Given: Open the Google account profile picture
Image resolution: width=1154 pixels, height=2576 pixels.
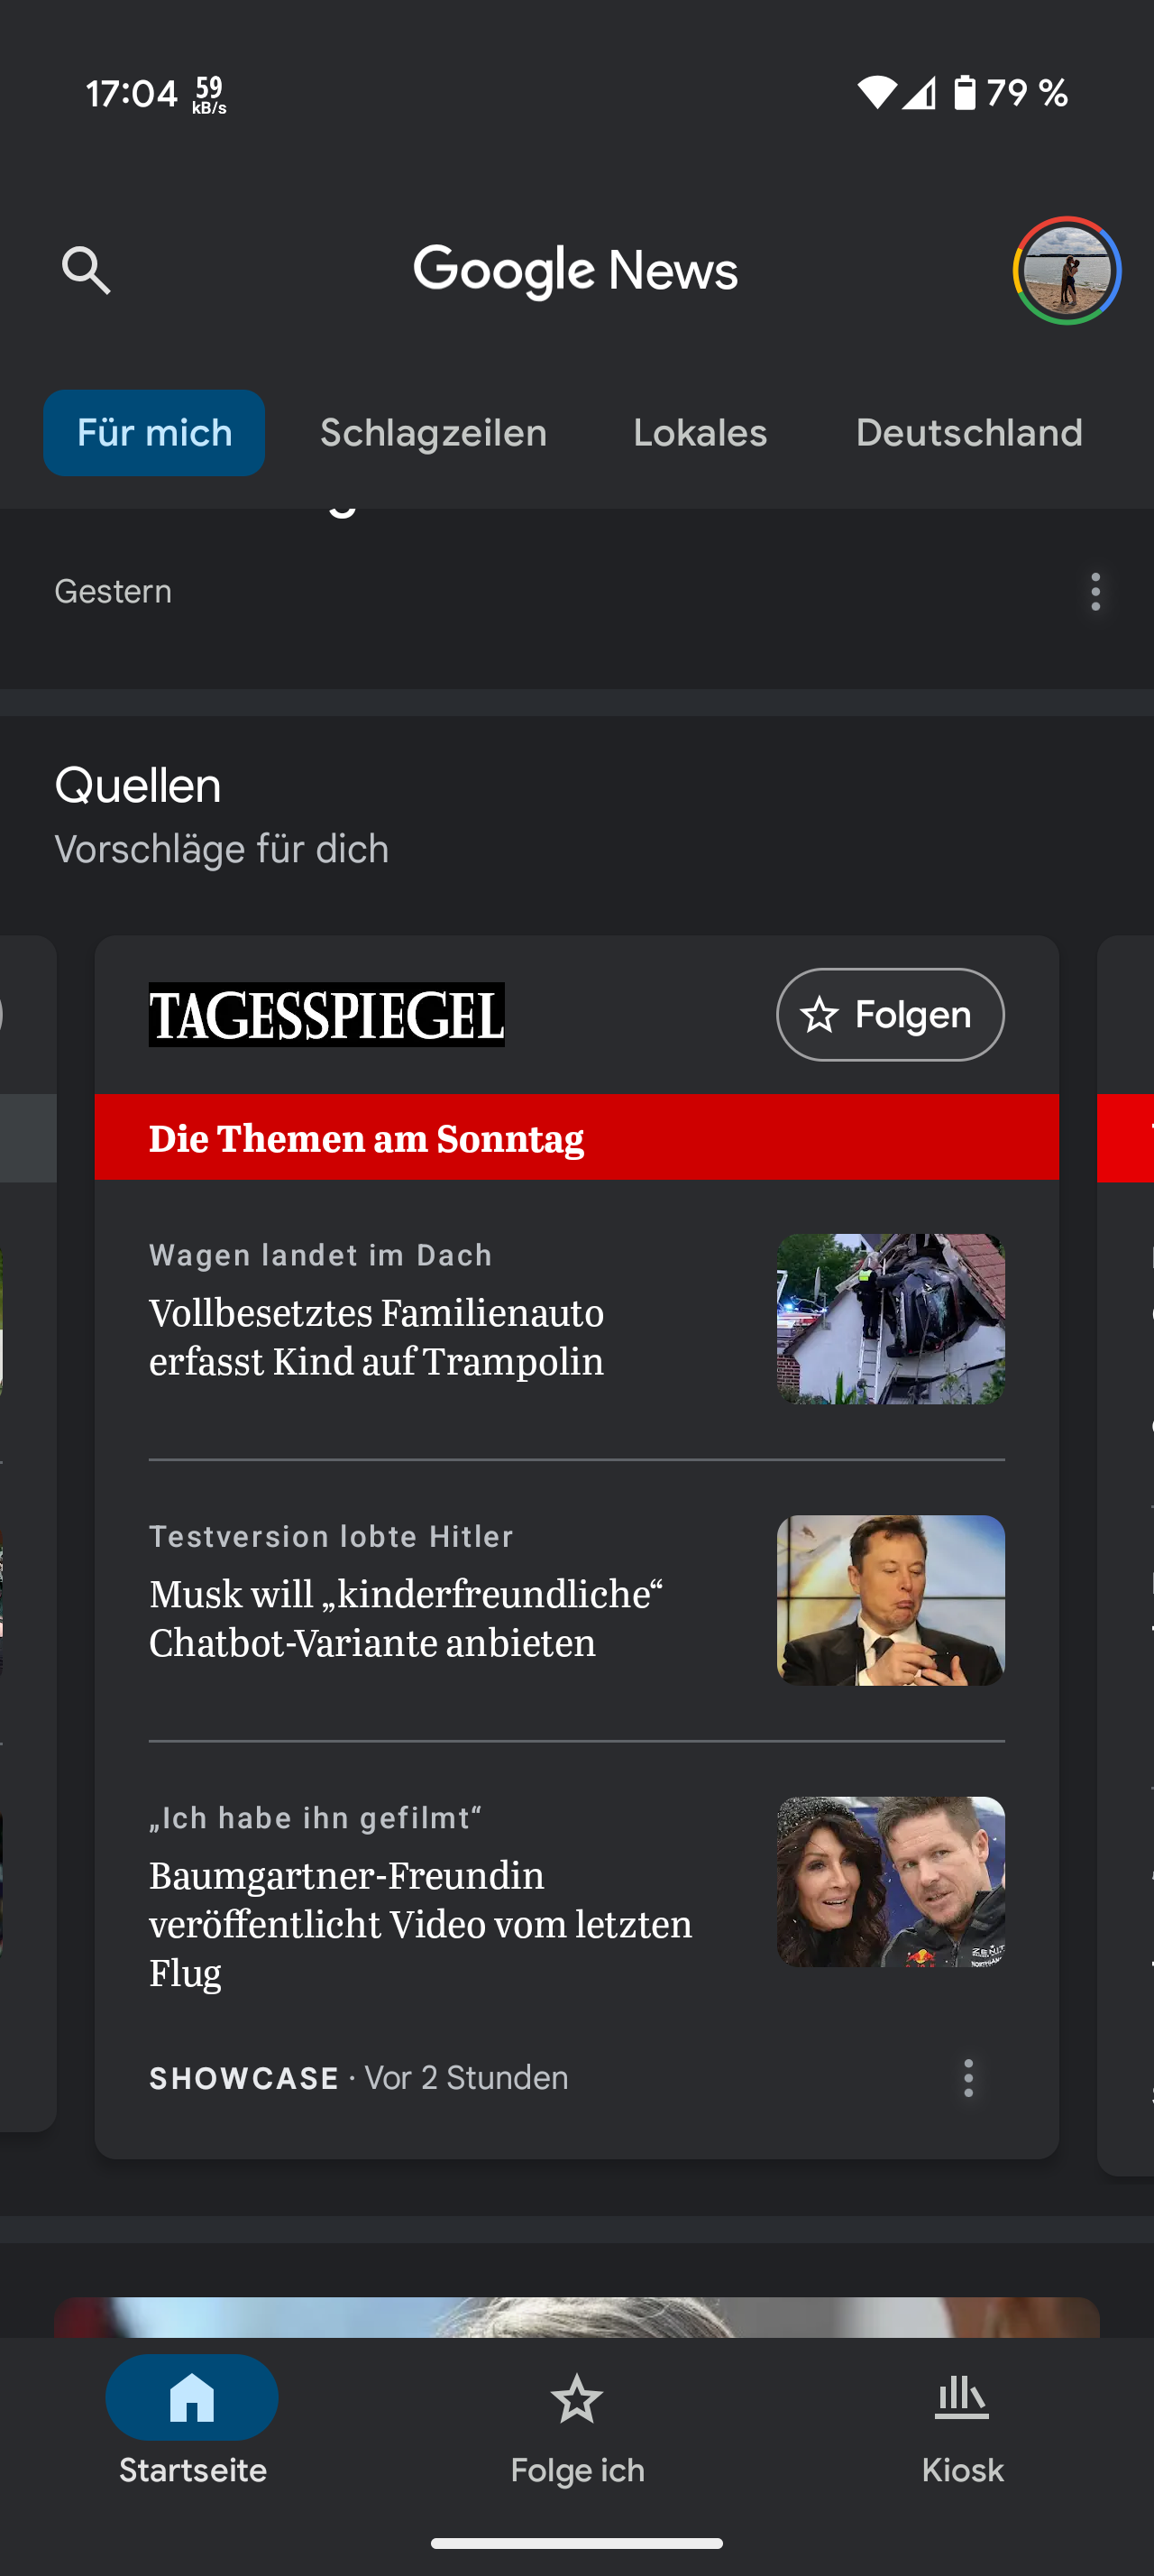Looking at the screenshot, I should (1066, 271).
